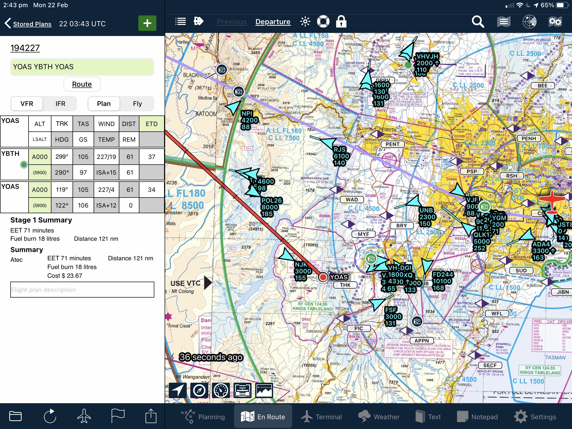This screenshot has height=429, width=572.
Task: Open the Weather tab
Action: [x=379, y=417]
